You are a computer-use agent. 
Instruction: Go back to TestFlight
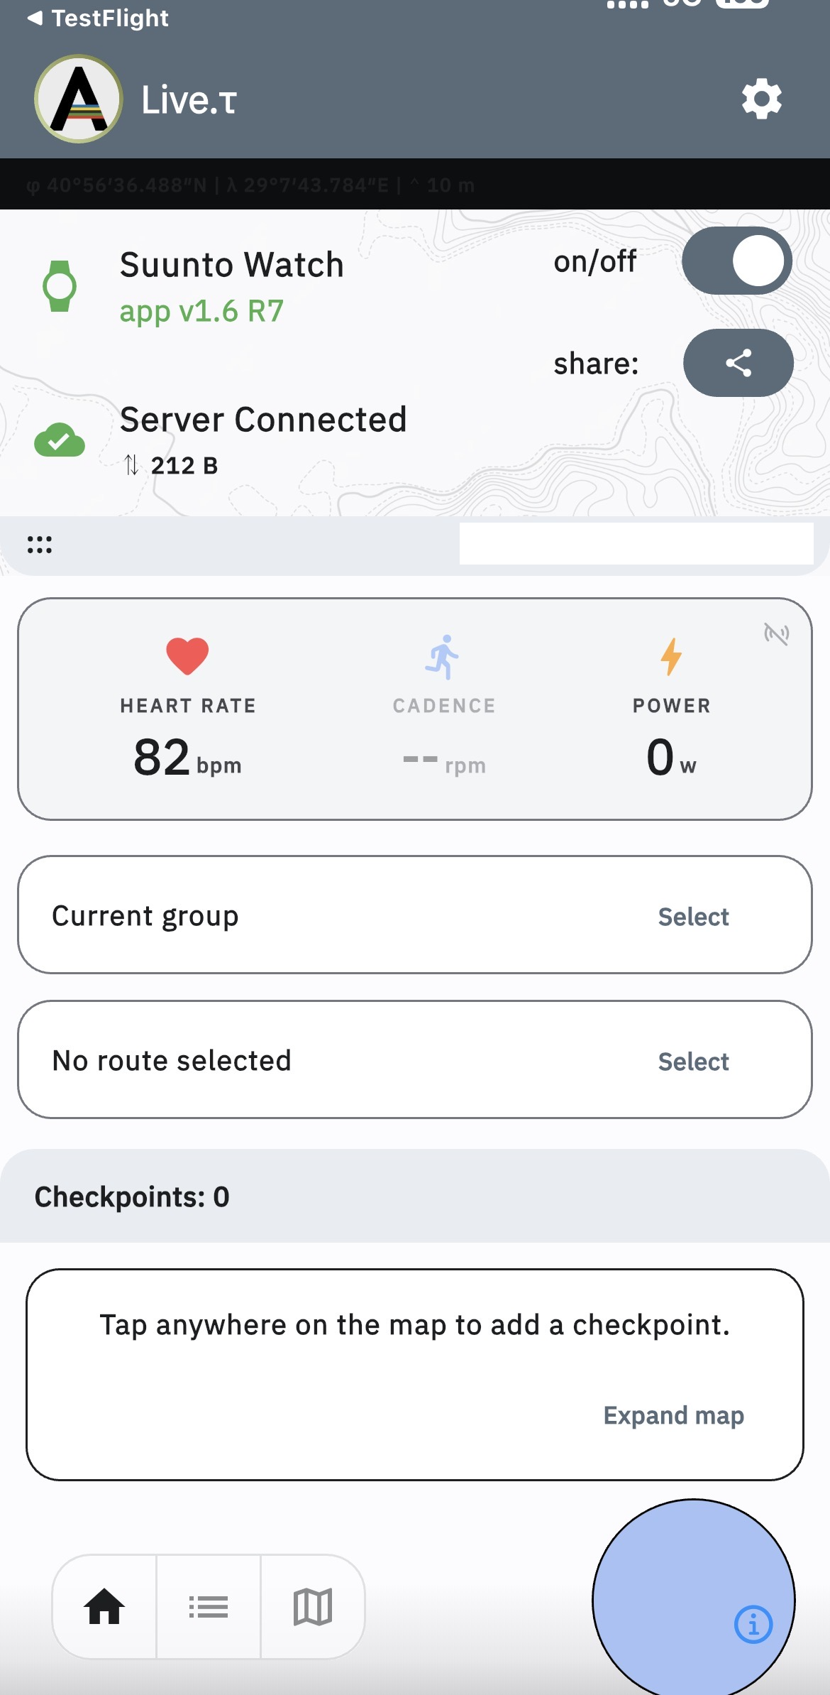pos(98,18)
